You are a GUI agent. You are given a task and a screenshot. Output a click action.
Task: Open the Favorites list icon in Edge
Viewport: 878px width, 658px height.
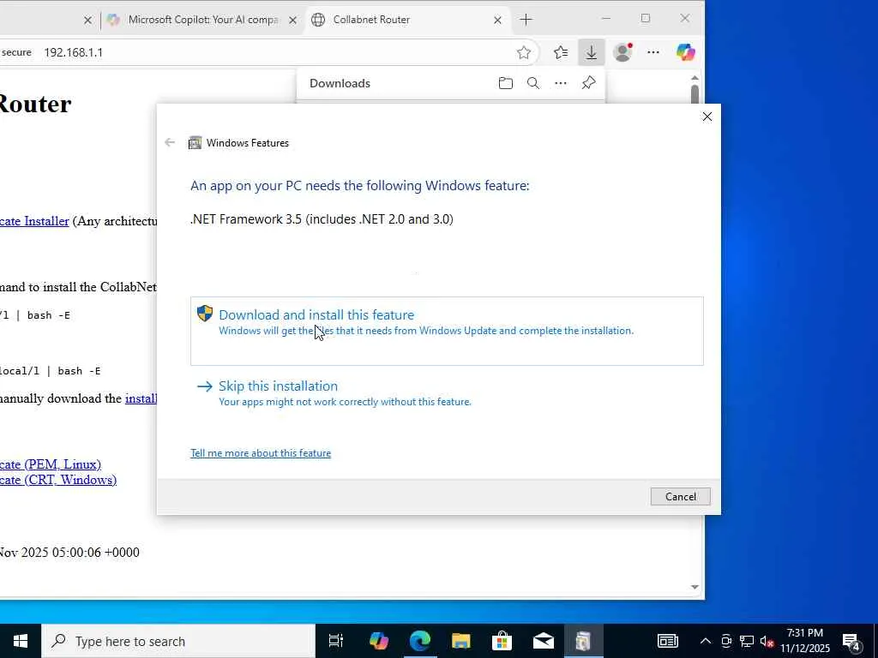(x=561, y=52)
